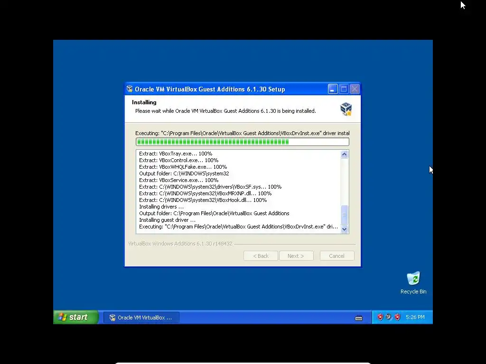Click the keyboard icon in taskbar
The width and height of the screenshot is (486, 364).
359,318
